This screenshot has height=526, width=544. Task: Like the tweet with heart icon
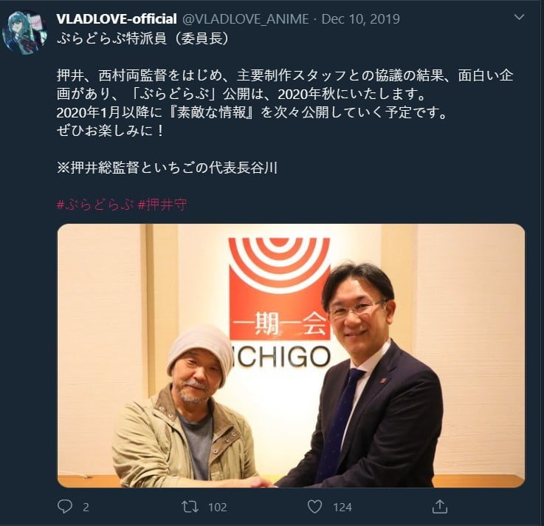(x=314, y=507)
